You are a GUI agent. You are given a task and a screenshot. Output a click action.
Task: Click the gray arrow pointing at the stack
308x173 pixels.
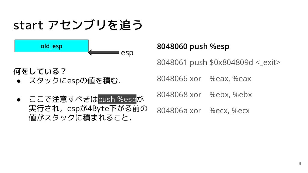[x=104, y=52]
